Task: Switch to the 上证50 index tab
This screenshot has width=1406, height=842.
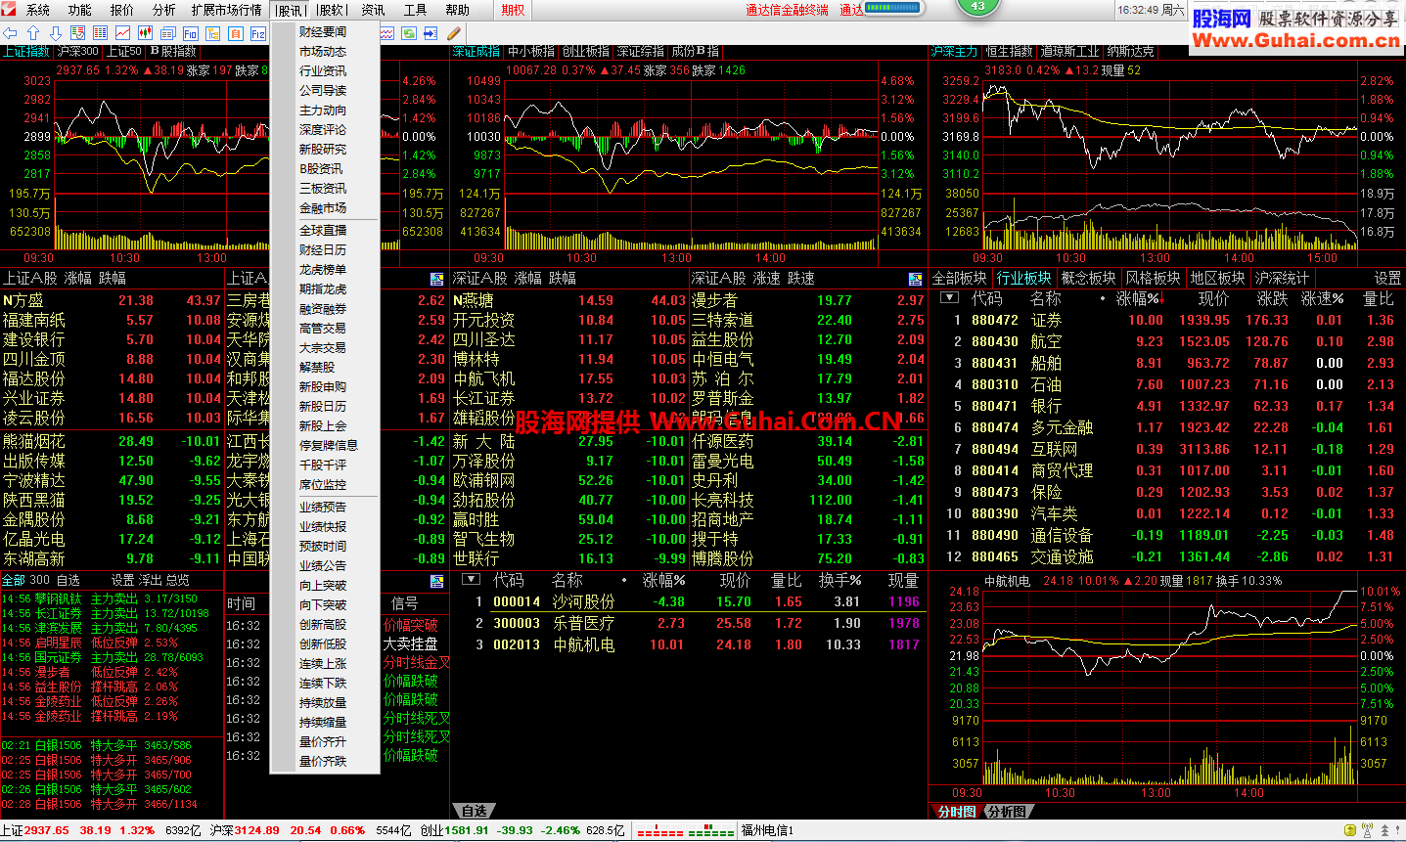Action: pyautogui.click(x=124, y=51)
